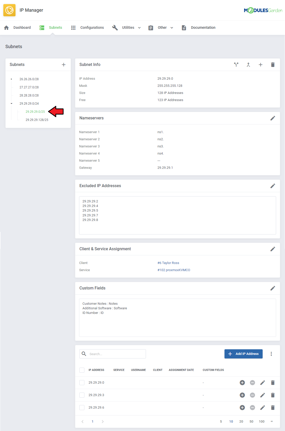
Task: Edit Client & Service Assignment pencil icon
Action: click(x=273, y=249)
